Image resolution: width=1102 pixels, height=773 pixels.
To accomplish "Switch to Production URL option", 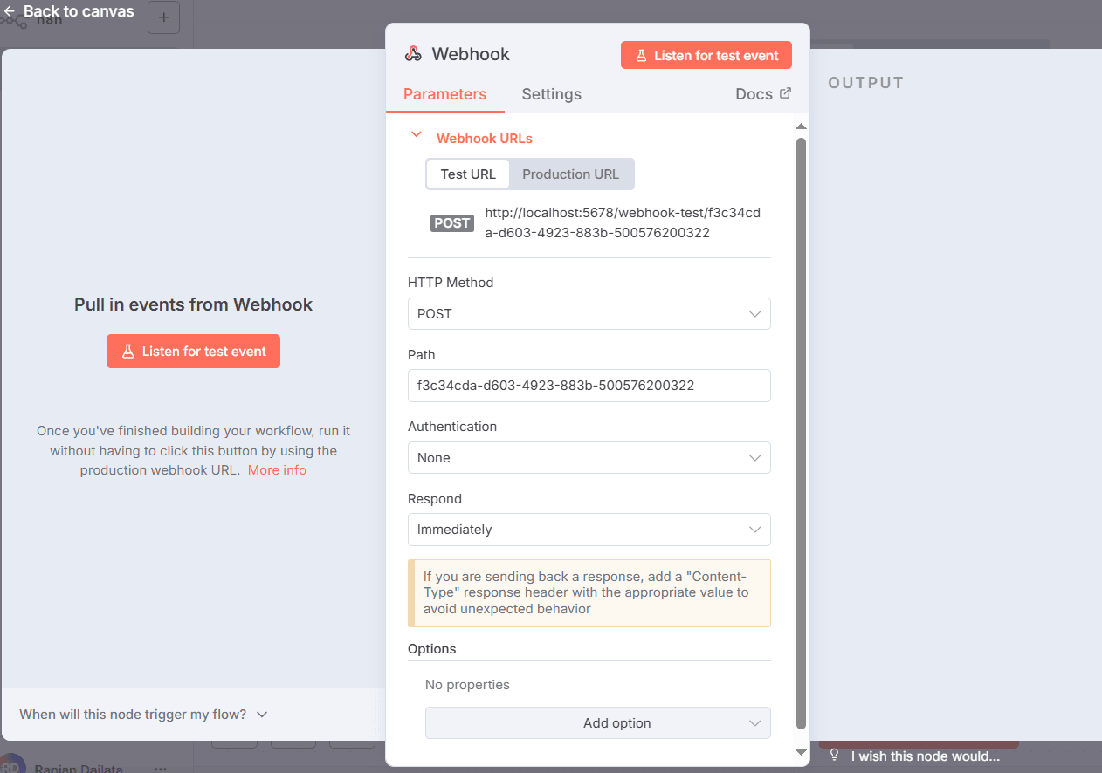I will click(x=570, y=174).
